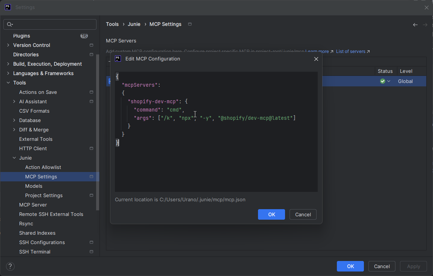The width and height of the screenshot is (433, 276).
Task: Expand Build, Execution, Deployment section
Action: (8, 64)
